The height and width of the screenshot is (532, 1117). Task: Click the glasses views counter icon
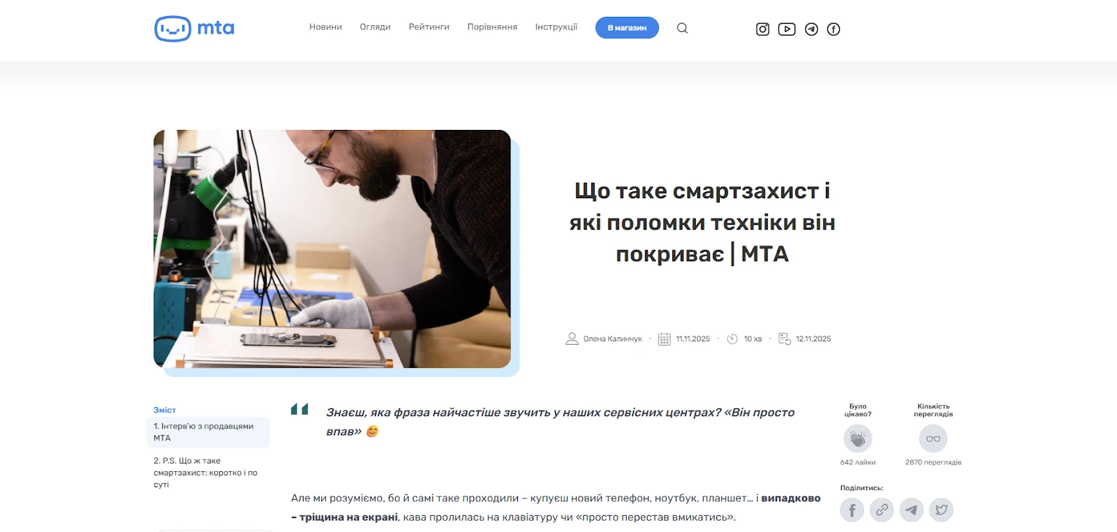tap(933, 439)
